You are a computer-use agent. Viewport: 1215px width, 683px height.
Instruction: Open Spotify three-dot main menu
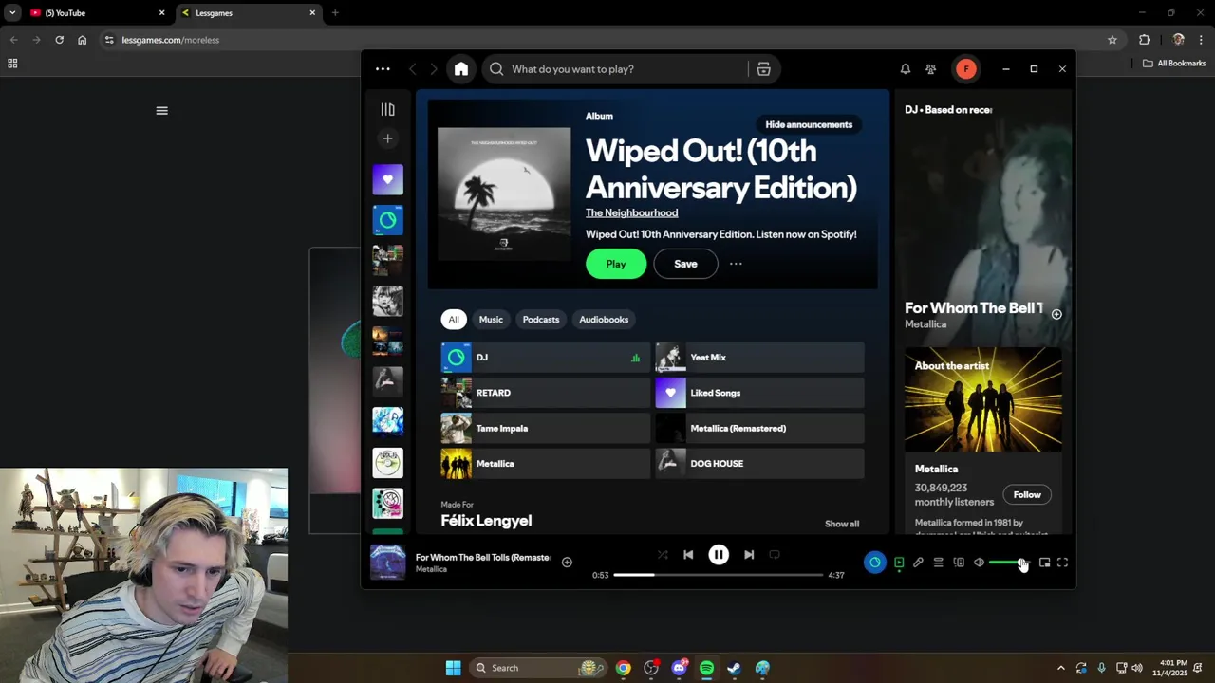click(383, 69)
